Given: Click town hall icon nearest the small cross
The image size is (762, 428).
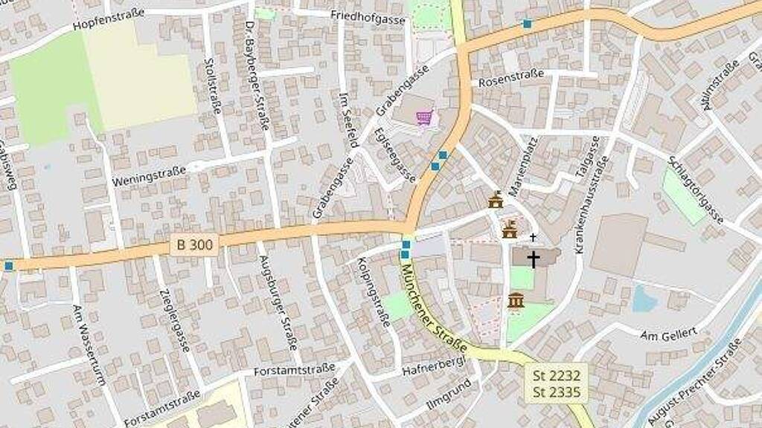Looking at the screenshot, I should 509,229.
